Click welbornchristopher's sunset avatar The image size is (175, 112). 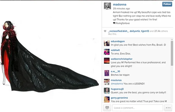tap(107, 61)
